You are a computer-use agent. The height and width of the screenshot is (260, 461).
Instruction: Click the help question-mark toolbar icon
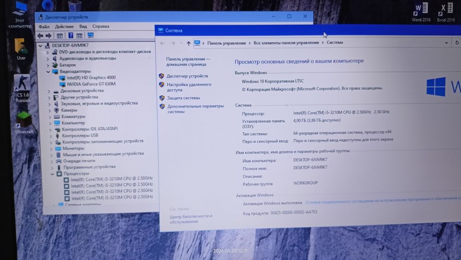coord(71,35)
